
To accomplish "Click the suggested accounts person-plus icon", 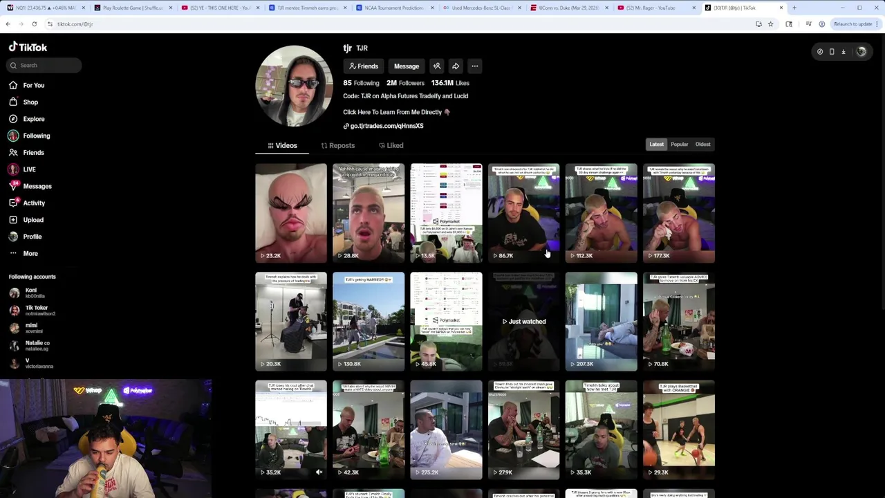I will (x=437, y=66).
